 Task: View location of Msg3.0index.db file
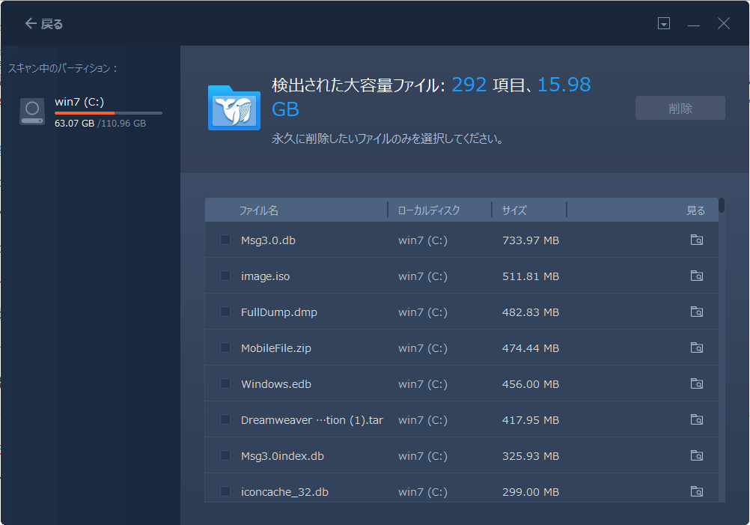696,456
